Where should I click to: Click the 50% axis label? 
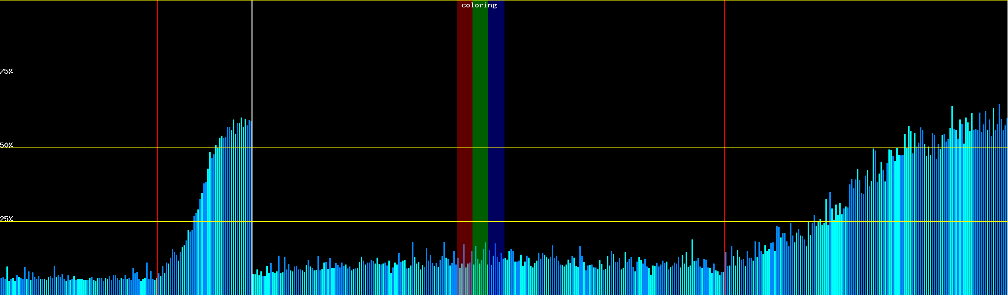tap(6, 145)
